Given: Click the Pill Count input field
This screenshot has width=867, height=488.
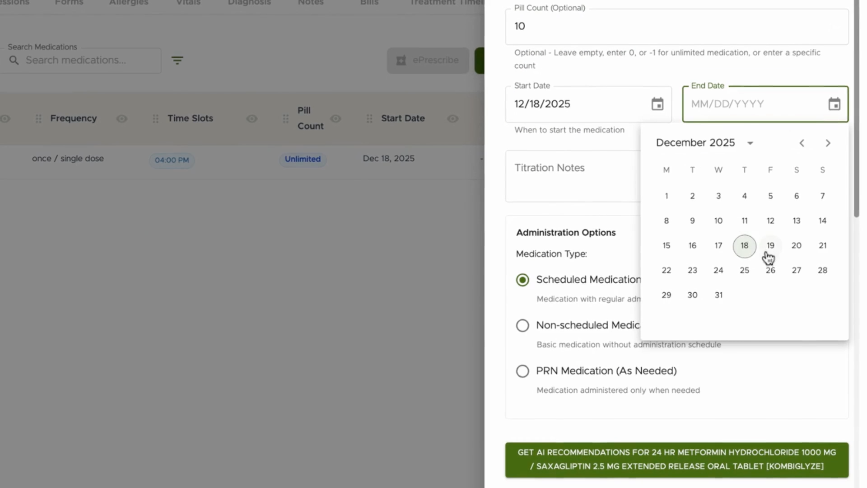Looking at the screenshot, I should [677, 27].
